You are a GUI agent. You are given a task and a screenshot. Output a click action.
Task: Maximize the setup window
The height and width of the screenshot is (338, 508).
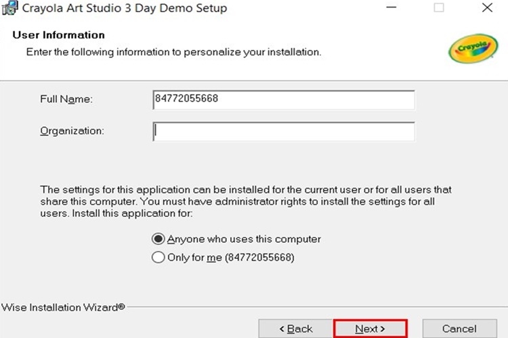(439, 9)
